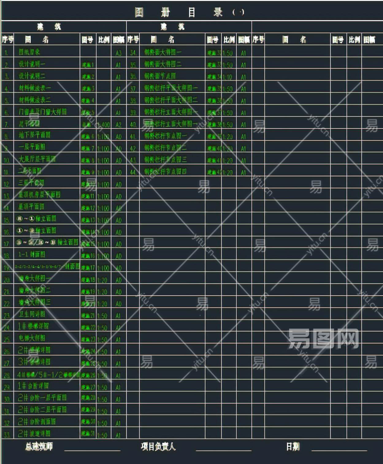Click the blank line after 日期
This screenshot has height=464, width=383.
(x=339, y=450)
